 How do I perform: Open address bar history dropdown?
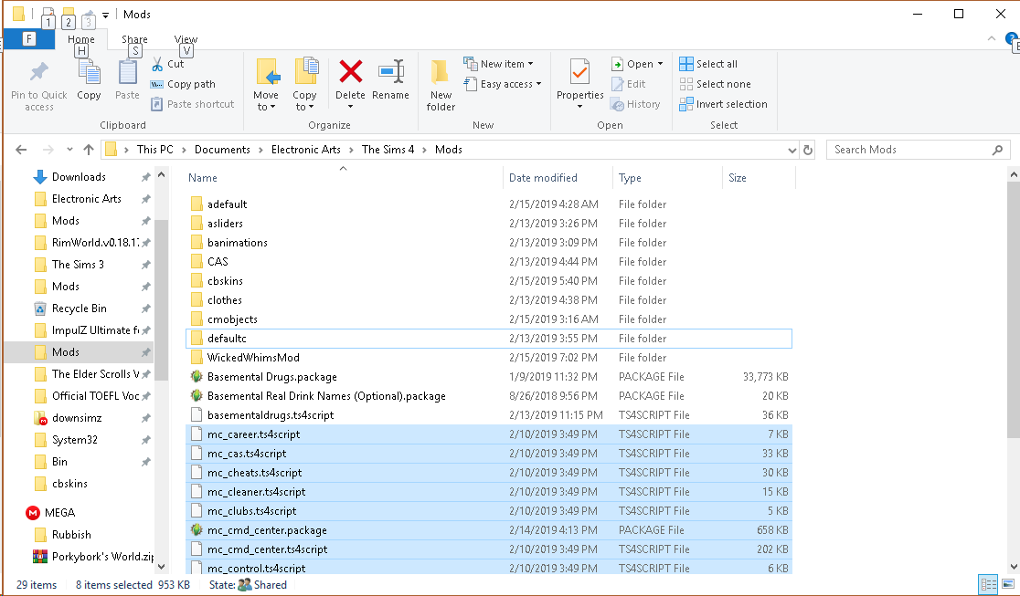pyautogui.click(x=792, y=150)
